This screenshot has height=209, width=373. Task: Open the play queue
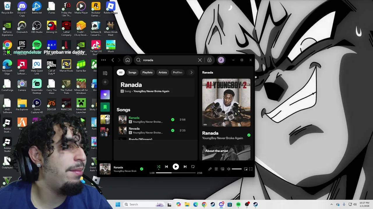[x=216, y=169]
